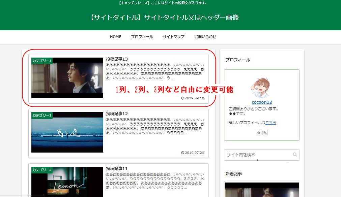Screen dimensions: 341x197
Task: Click the cocoon12 avatar image
Action: [261, 88]
